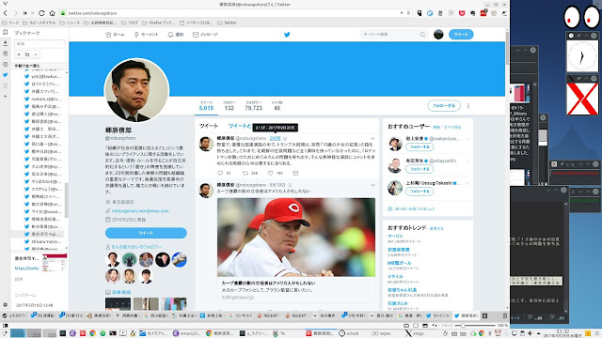Open the baseball manager article image

[296, 238]
